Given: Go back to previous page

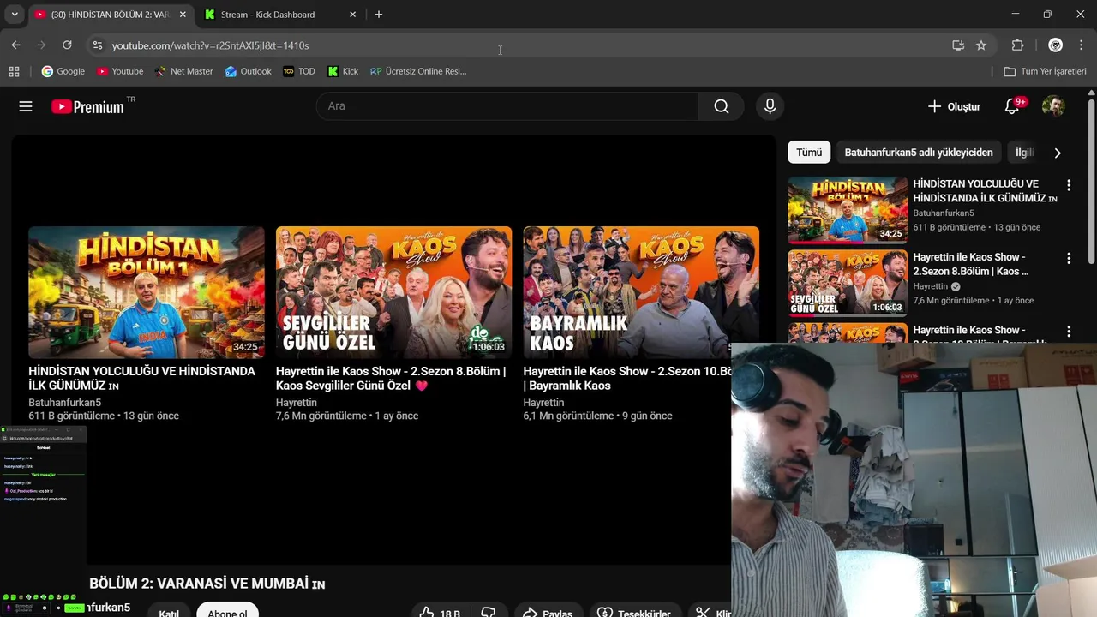Looking at the screenshot, I should click(15, 45).
